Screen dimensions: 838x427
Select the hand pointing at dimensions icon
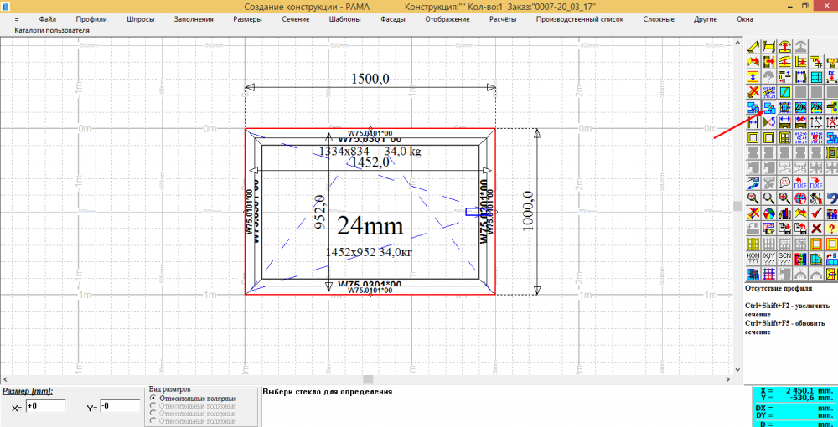(x=769, y=229)
